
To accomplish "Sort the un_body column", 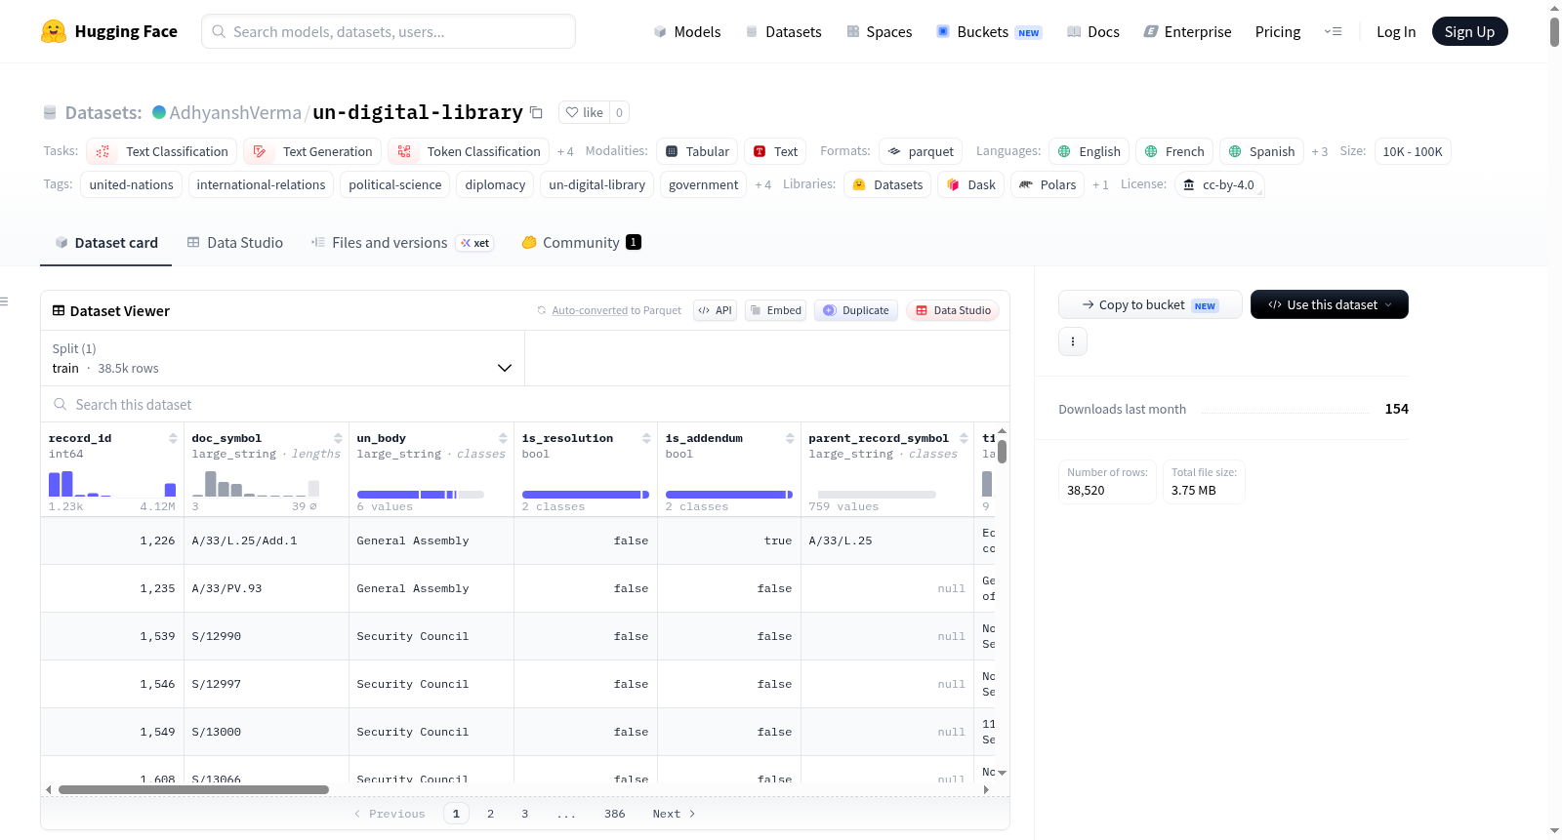I will [x=503, y=439].
